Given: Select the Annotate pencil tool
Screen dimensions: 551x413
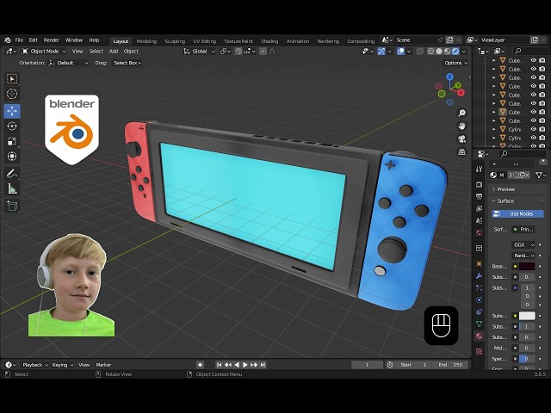Looking at the screenshot, I should (12, 174).
